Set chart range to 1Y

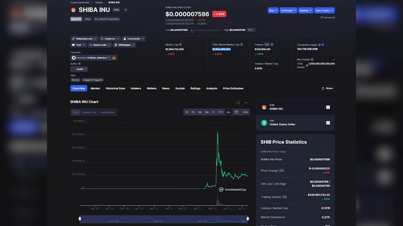213,112
